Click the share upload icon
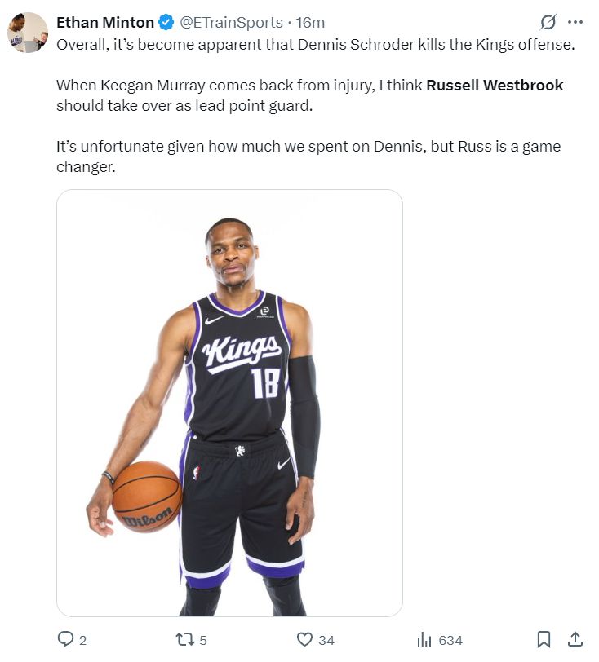The height and width of the screenshot is (662, 599). point(575,639)
